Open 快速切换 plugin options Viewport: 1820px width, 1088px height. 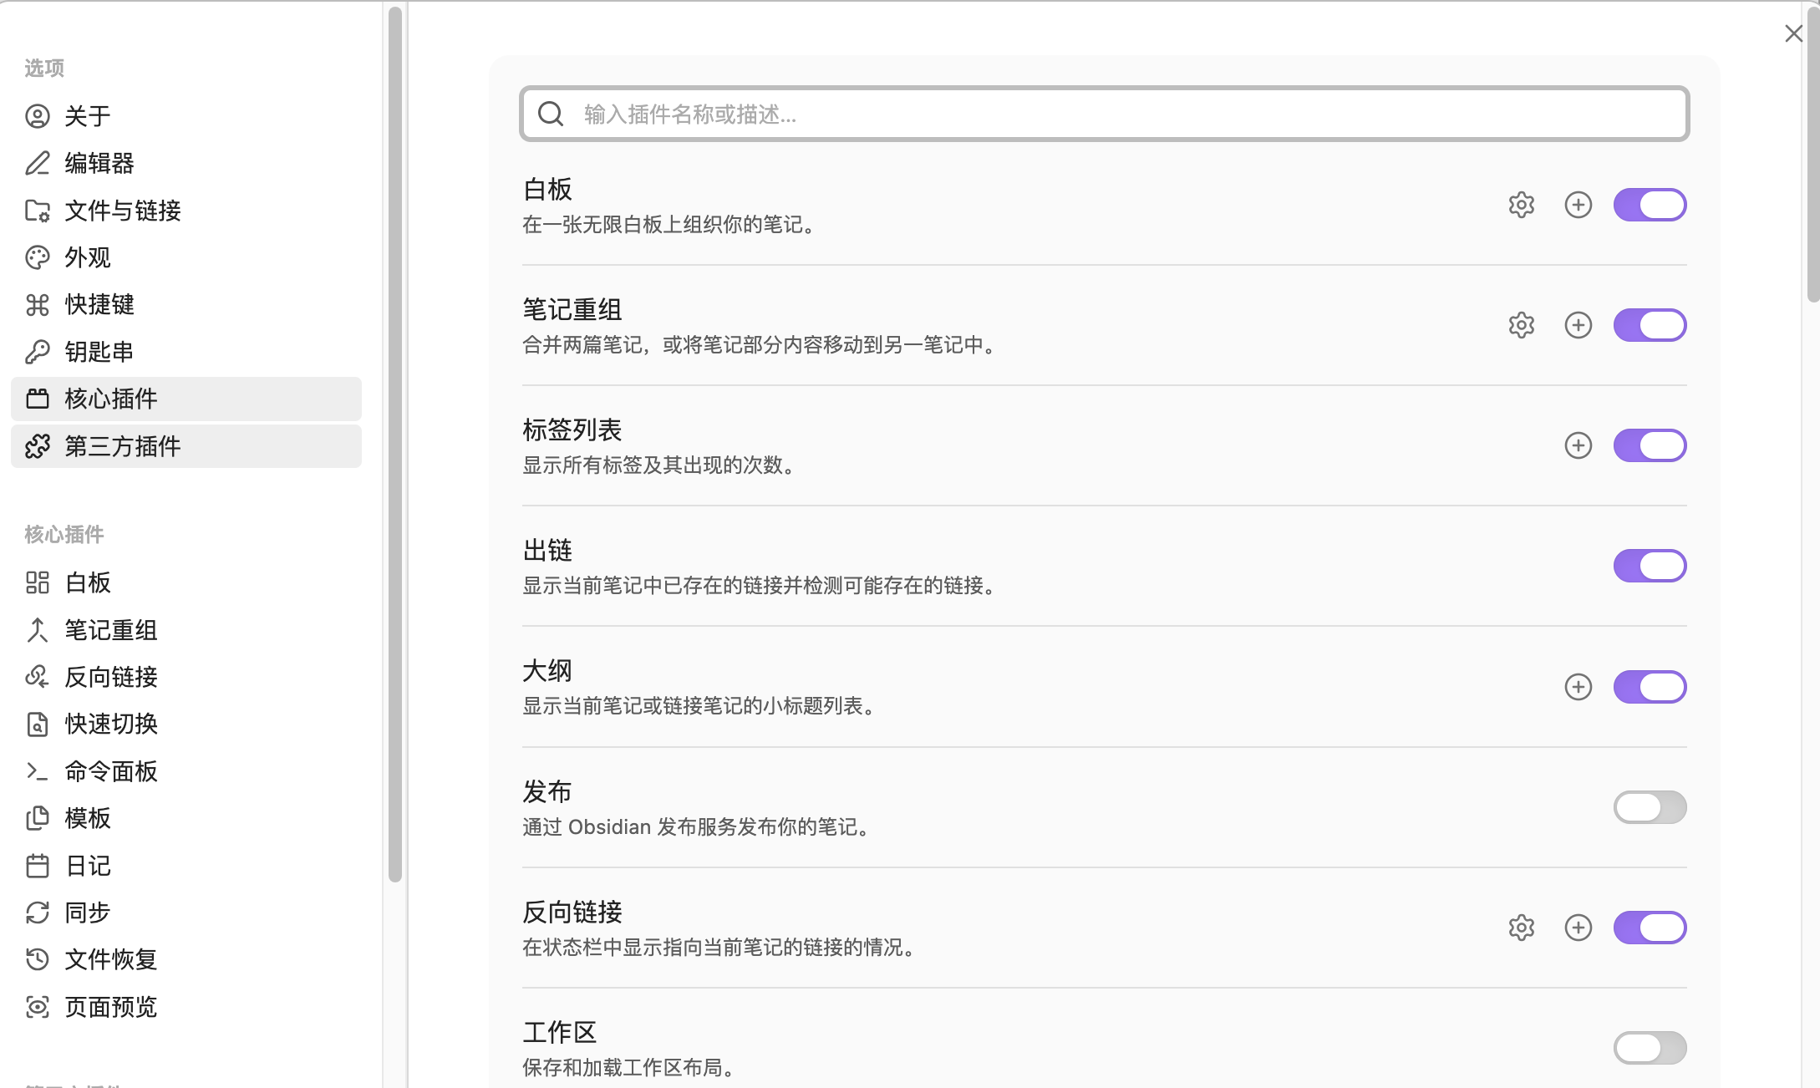(x=186, y=724)
